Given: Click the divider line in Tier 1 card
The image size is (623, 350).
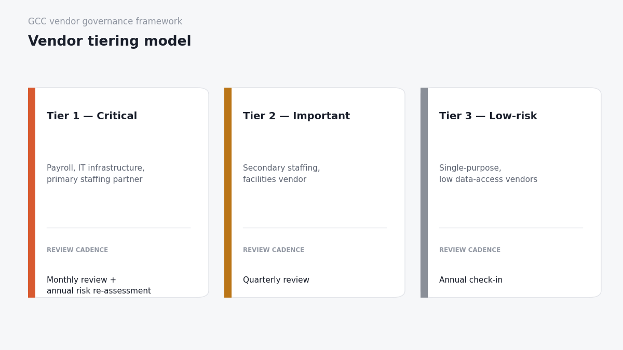Looking at the screenshot, I should click(x=118, y=228).
